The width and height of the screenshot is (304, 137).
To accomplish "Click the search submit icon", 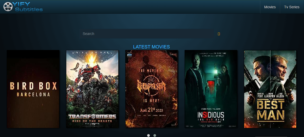I will 219,34.
